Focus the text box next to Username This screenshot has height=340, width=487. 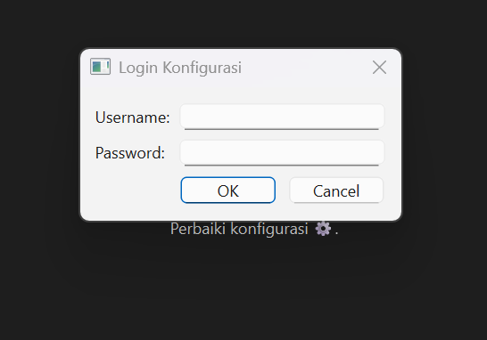(282, 117)
